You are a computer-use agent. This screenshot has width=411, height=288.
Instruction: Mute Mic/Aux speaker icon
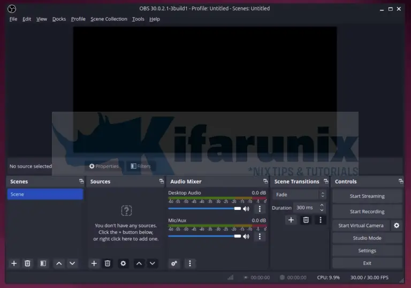(246, 236)
